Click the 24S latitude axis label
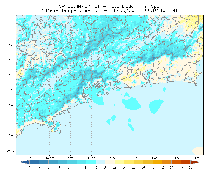The width and height of the screenshot is (220, 170). [x=12, y=135]
